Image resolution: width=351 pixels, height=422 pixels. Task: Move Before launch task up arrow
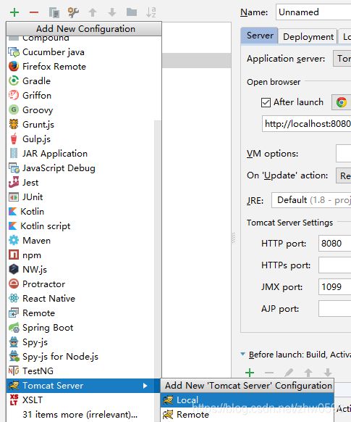(x=308, y=373)
